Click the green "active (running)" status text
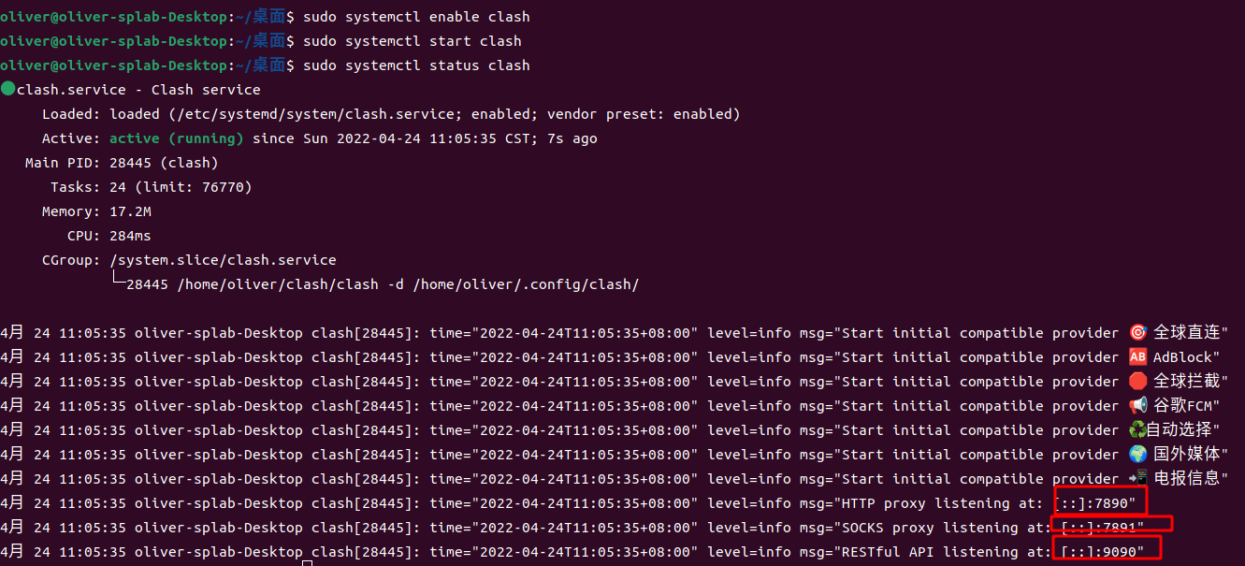The image size is (1245, 566). coord(177,138)
